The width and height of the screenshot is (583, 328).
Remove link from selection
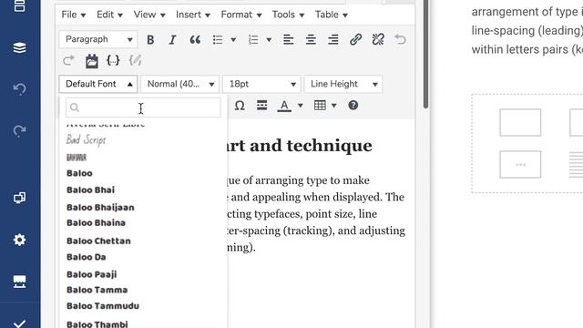378,39
